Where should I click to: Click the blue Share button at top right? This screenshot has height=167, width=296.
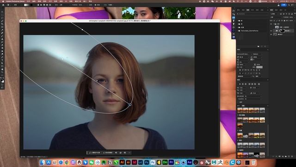pyautogui.click(x=284, y=5)
